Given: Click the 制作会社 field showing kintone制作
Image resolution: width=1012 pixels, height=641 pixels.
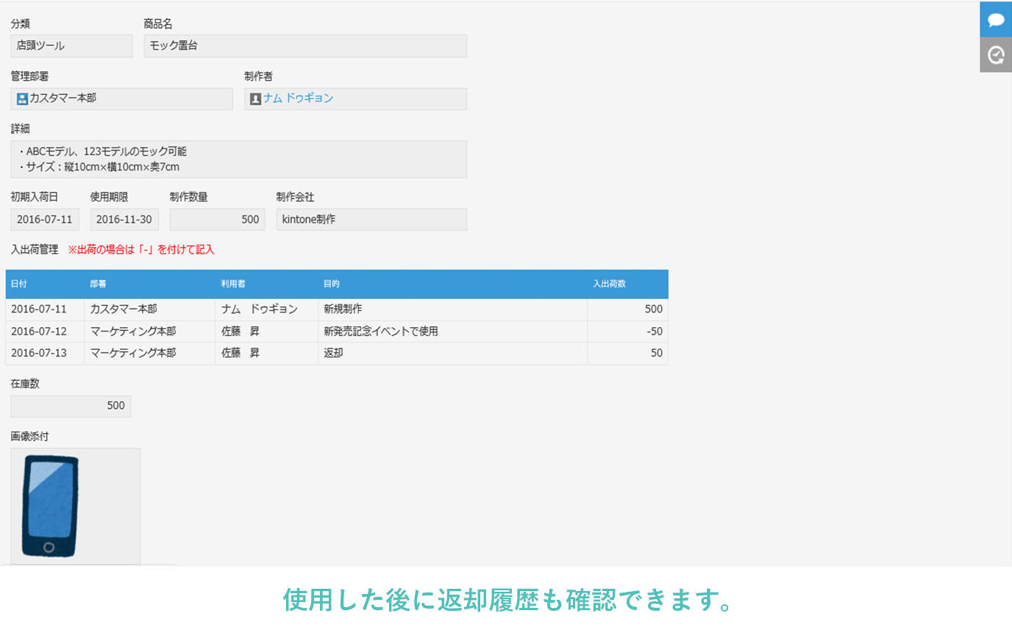Looking at the screenshot, I should tap(371, 220).
